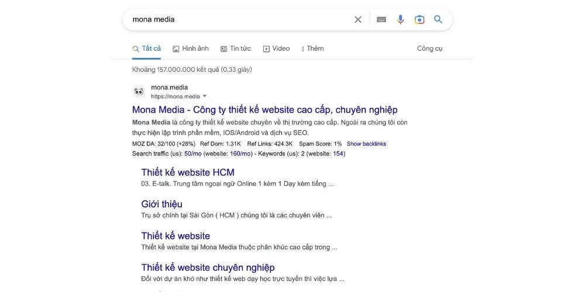
Task: Open the Giới thiệu sitelink
Action: pyautogui.click(x=162, y=204)
